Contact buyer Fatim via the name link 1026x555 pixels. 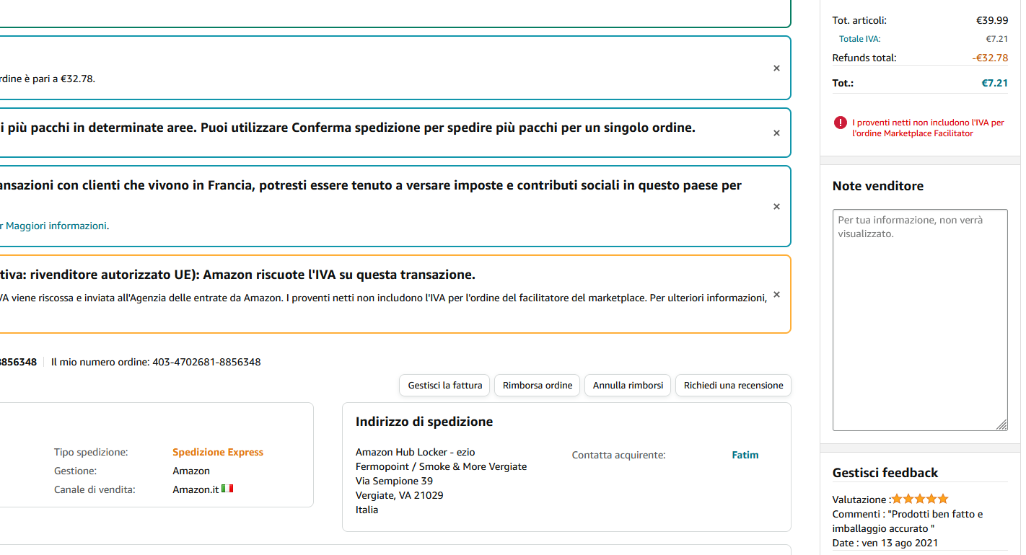coord(745,455)
